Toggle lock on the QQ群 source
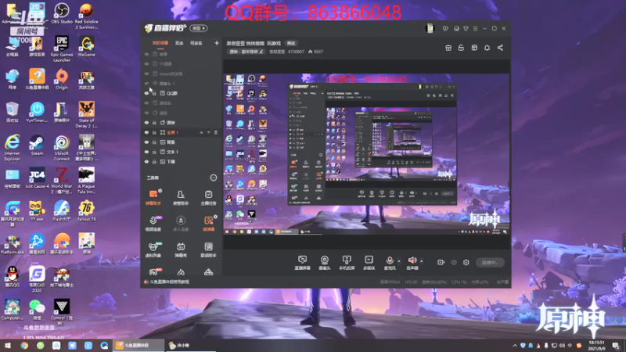The width and height of the screenshot is (626, 352). coord(154,93)
